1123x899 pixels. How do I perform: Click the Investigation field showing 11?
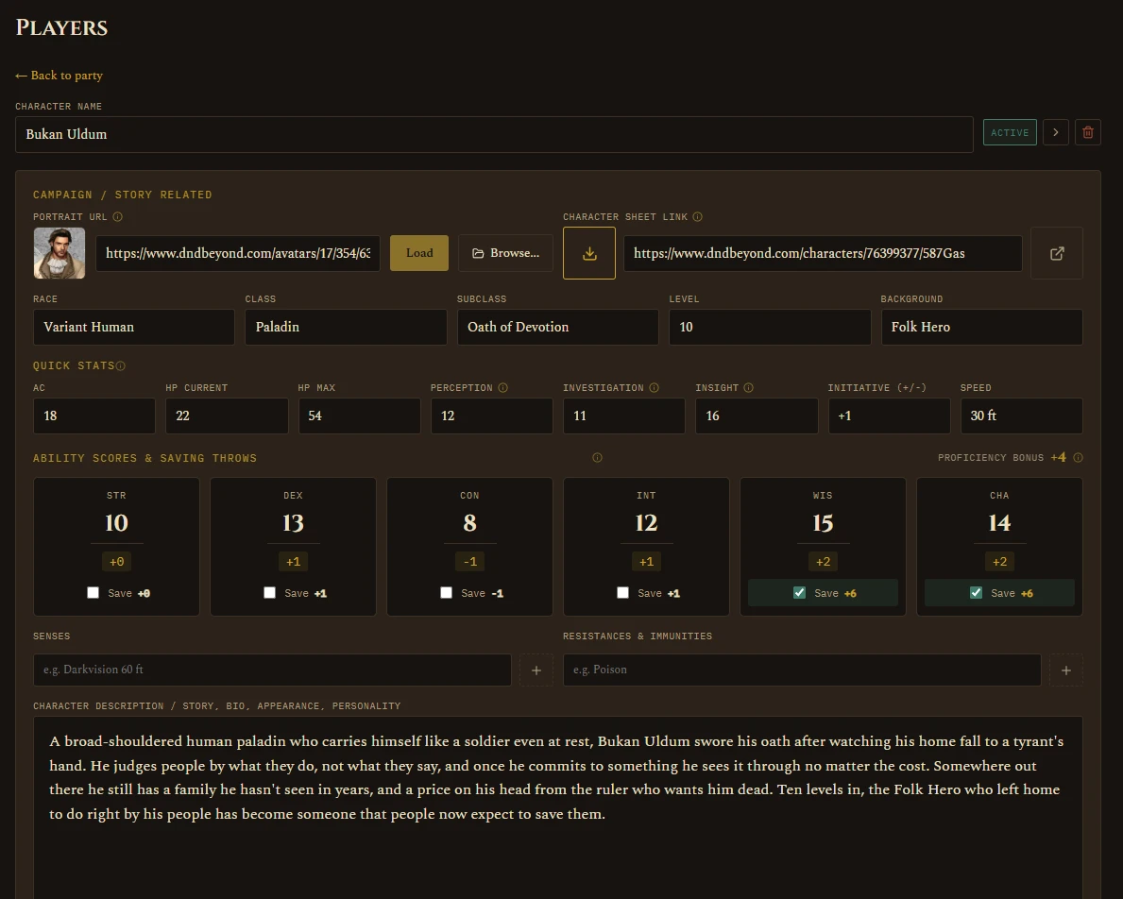coord(623,416)
